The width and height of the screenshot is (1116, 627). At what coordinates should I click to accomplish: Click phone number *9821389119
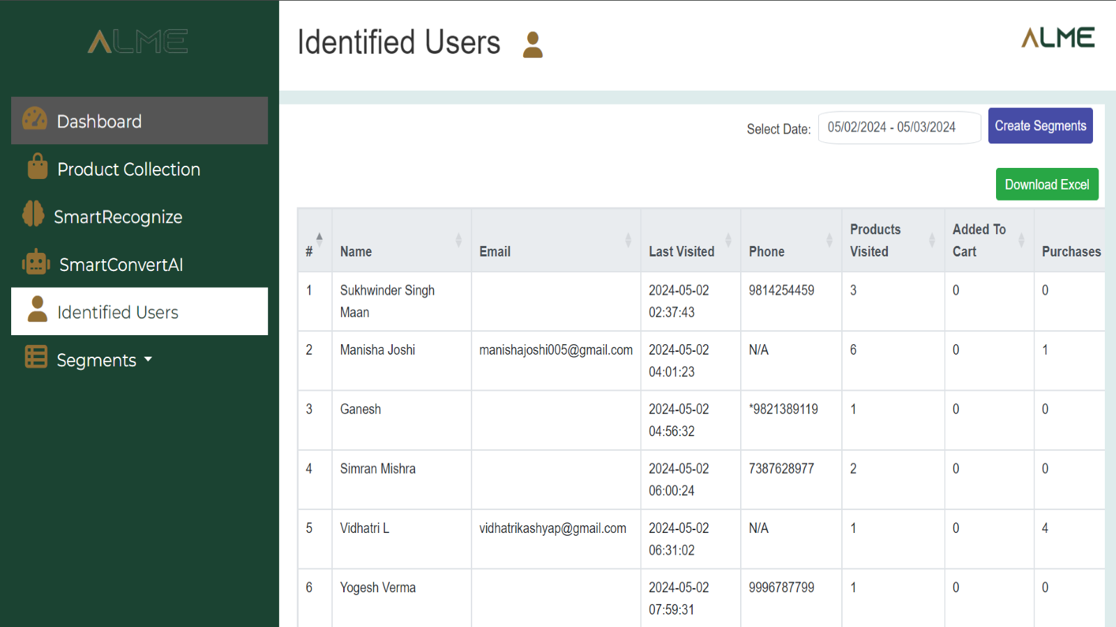pyautogui.click(x=783, y=409)
